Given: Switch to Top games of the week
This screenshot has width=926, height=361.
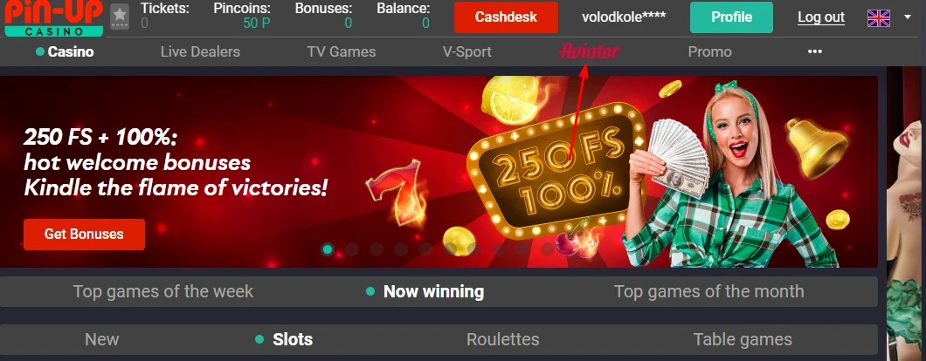Looking at the screenshot, I should pyautogui.click(x=163, y=291).
